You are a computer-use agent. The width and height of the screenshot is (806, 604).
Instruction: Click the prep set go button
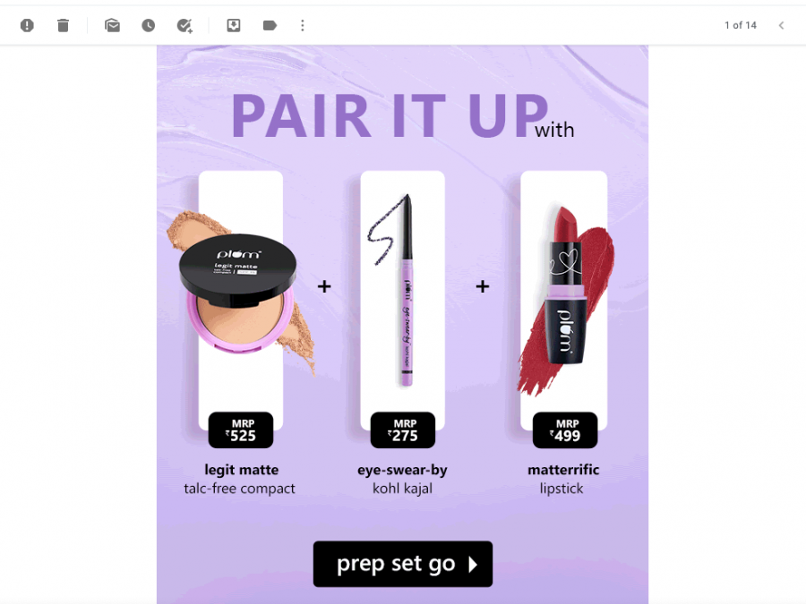click(402, 564)
